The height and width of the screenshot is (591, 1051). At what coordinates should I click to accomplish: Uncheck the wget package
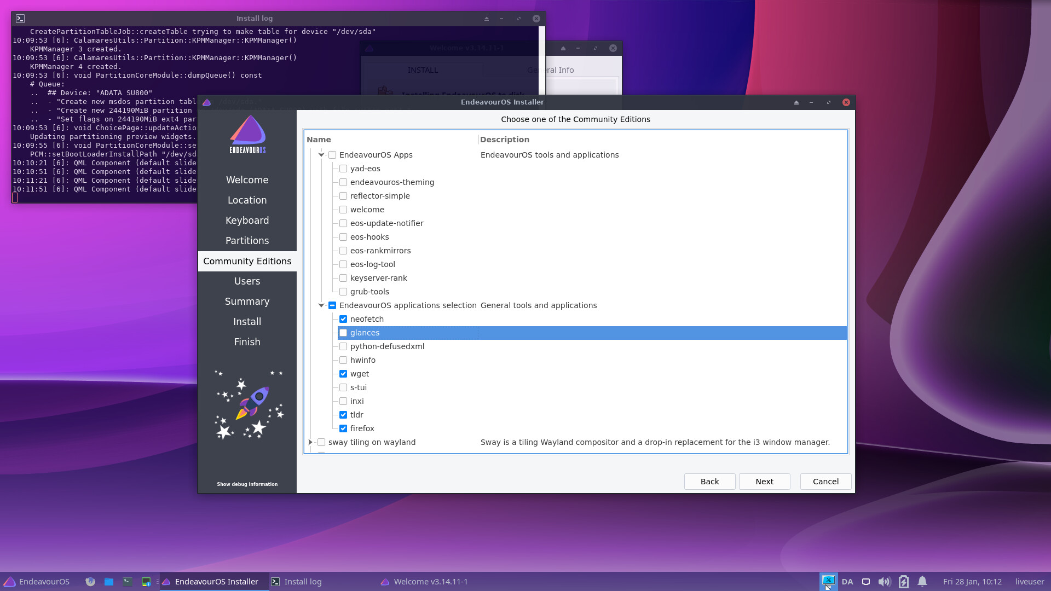click(343, 374)
